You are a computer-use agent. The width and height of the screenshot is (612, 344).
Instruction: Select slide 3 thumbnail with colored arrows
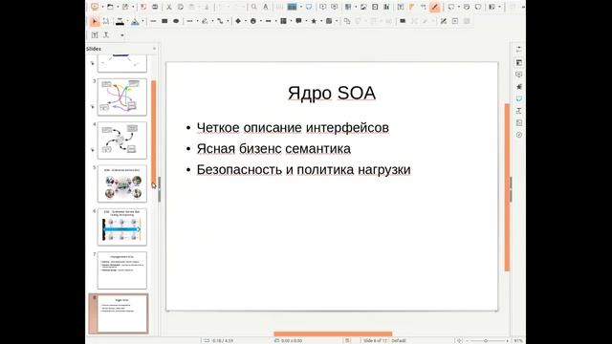point(122,97)
